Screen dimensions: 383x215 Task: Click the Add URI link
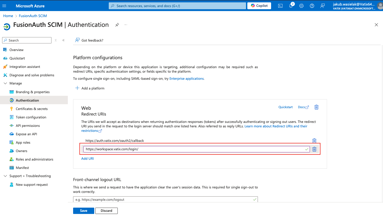[87, 159]
